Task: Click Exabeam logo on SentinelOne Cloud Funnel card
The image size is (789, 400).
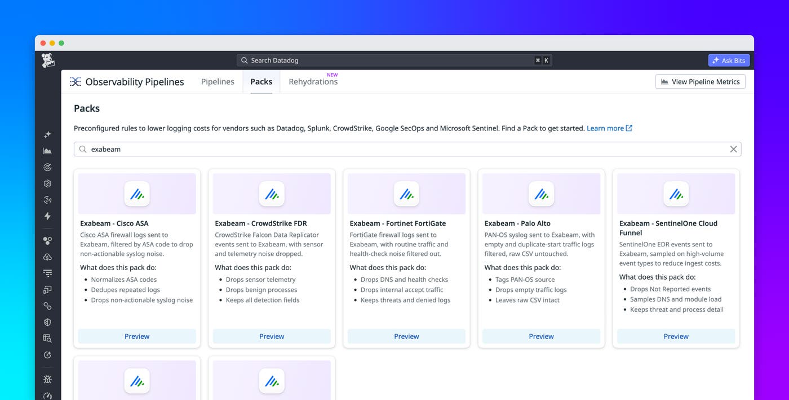Action: [676, 194]
